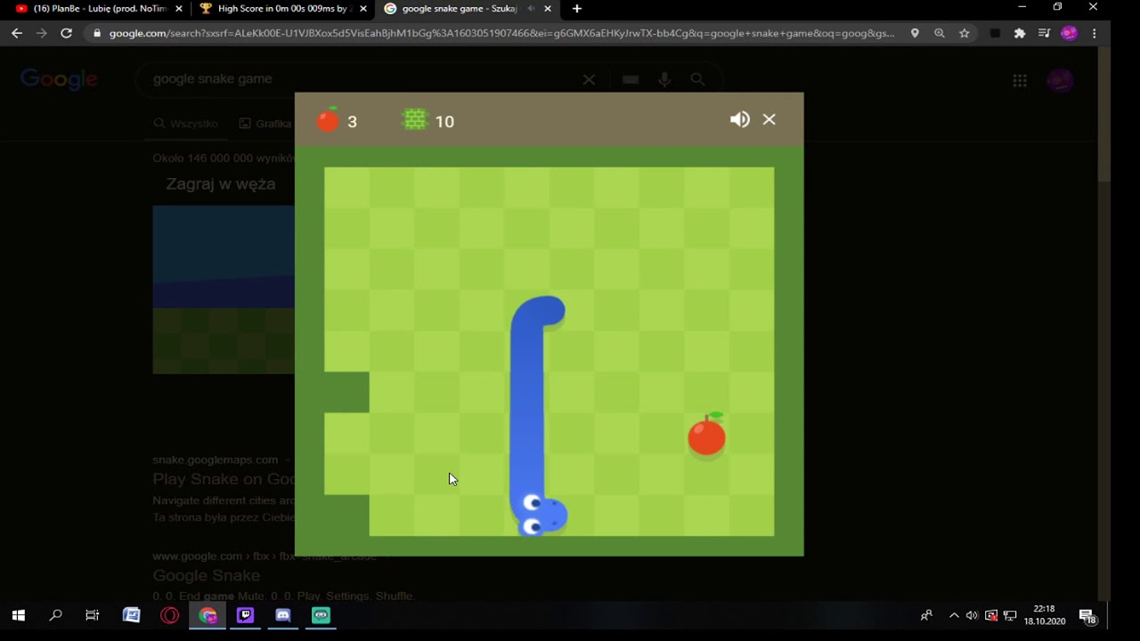Image resolution: width=1140 pixels, height=641 pixels.
Task: Go back to the previous page
Action: click(17, 33)
